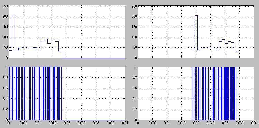Select the dense pulse train in the lower-left plot
The height and width of the screenshot is (128, 259).
pyautogui.click(x=36, y=94)
